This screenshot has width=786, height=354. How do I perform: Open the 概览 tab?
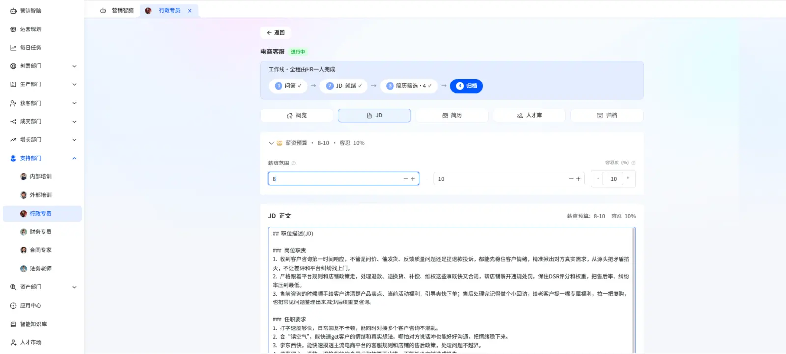(x=297, y=115)
